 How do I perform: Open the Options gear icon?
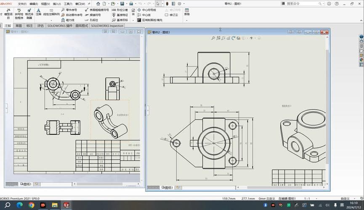coord(179,4)
